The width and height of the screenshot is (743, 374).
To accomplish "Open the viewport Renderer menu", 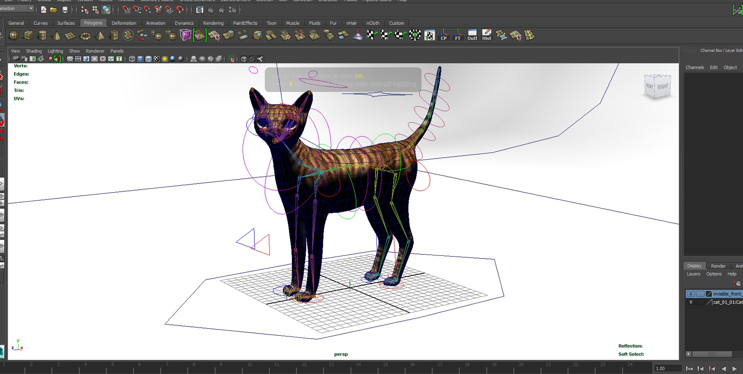I will [x=95, y=51].
